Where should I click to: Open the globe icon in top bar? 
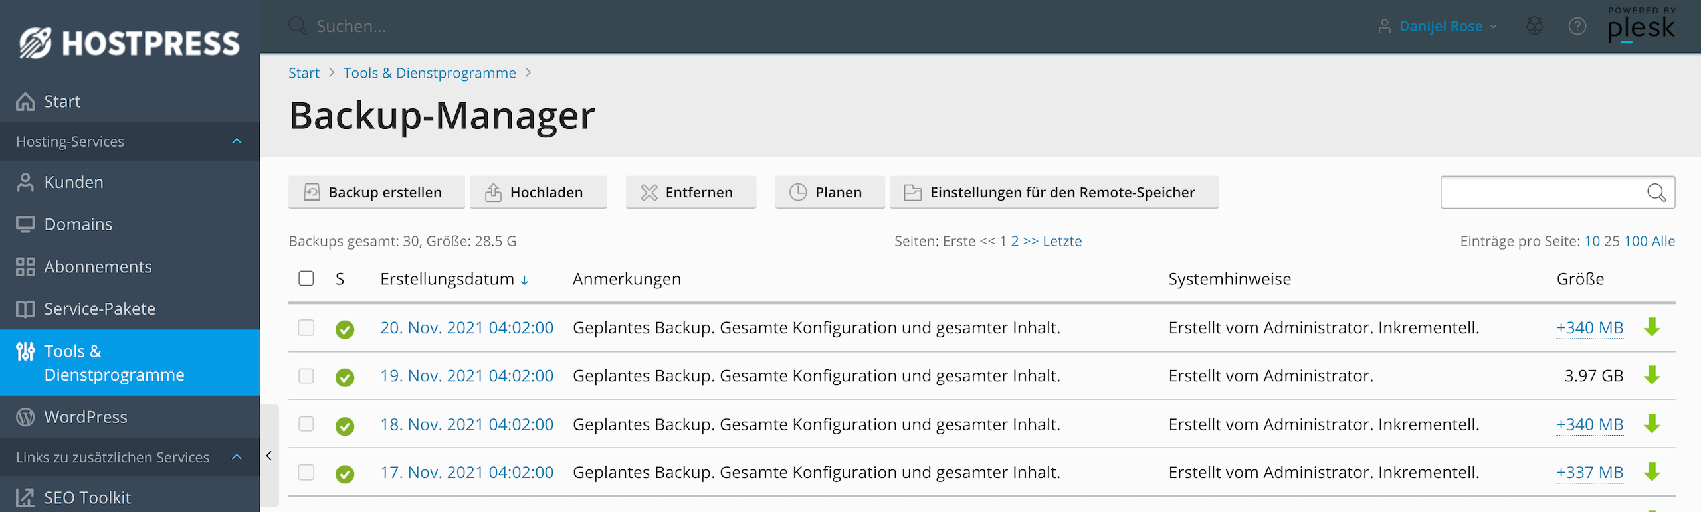point(1534,27)
